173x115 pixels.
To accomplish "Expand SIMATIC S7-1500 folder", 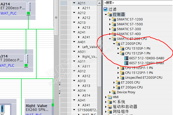I will [110, 24].
